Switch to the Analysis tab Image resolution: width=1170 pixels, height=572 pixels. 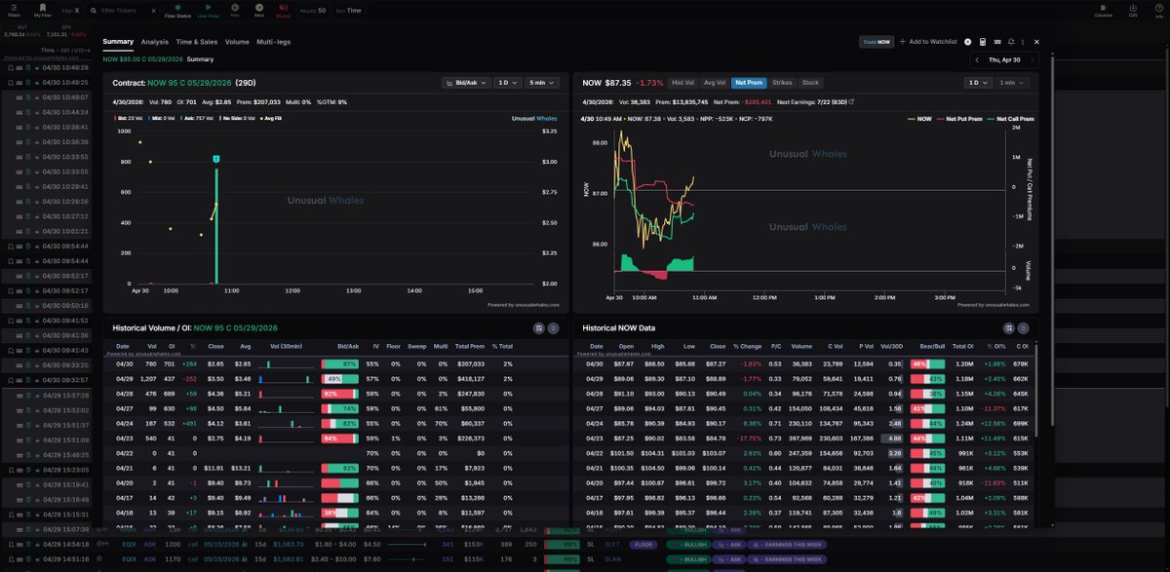[154, 42]
